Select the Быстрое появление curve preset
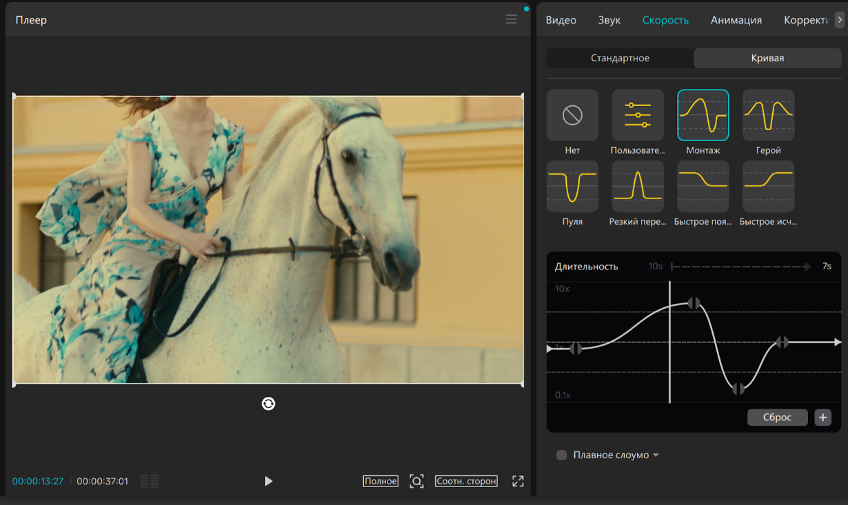Viewport: 848px width, 505px height. click(703, 187)
